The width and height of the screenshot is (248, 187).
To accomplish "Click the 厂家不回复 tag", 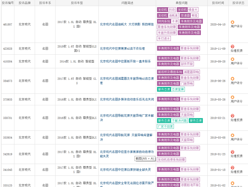I will tap(165, 126).
